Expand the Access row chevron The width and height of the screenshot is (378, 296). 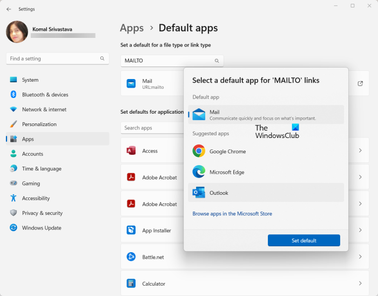(360, 151)
